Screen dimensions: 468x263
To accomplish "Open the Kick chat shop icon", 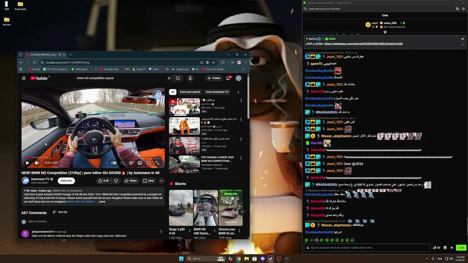I will (445, 248).
